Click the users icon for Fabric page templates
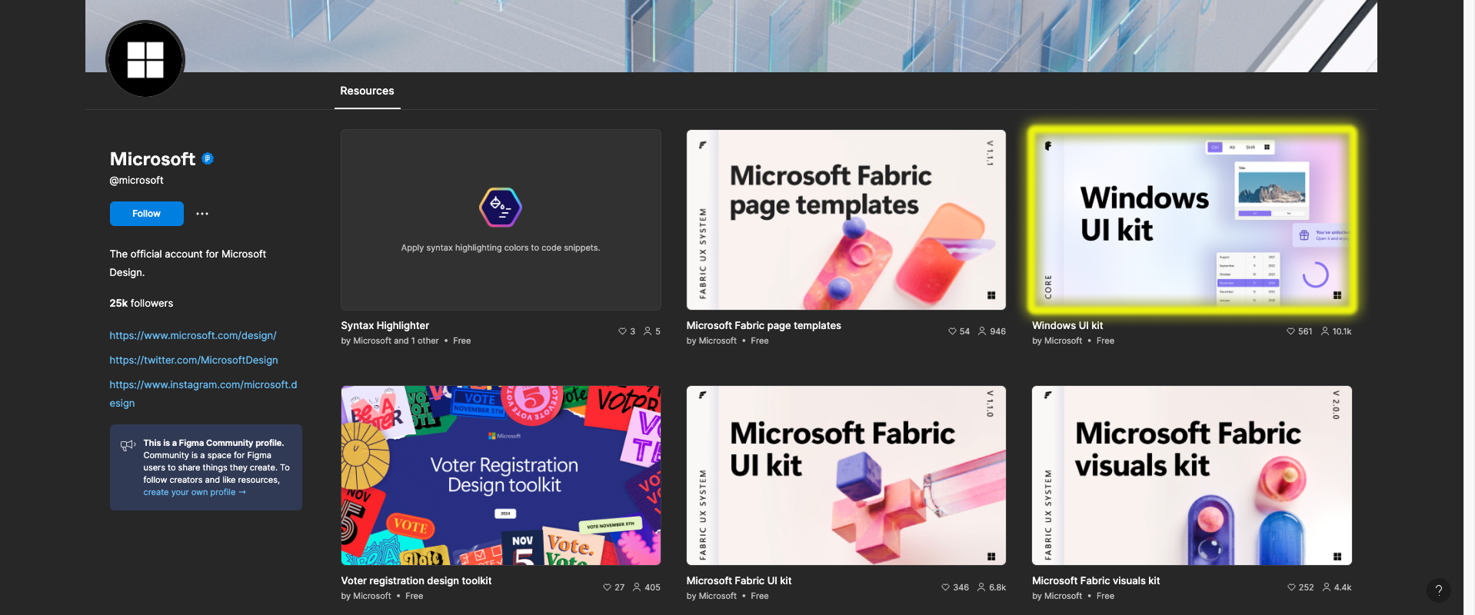1475x615 pixels. pos(982,331)
